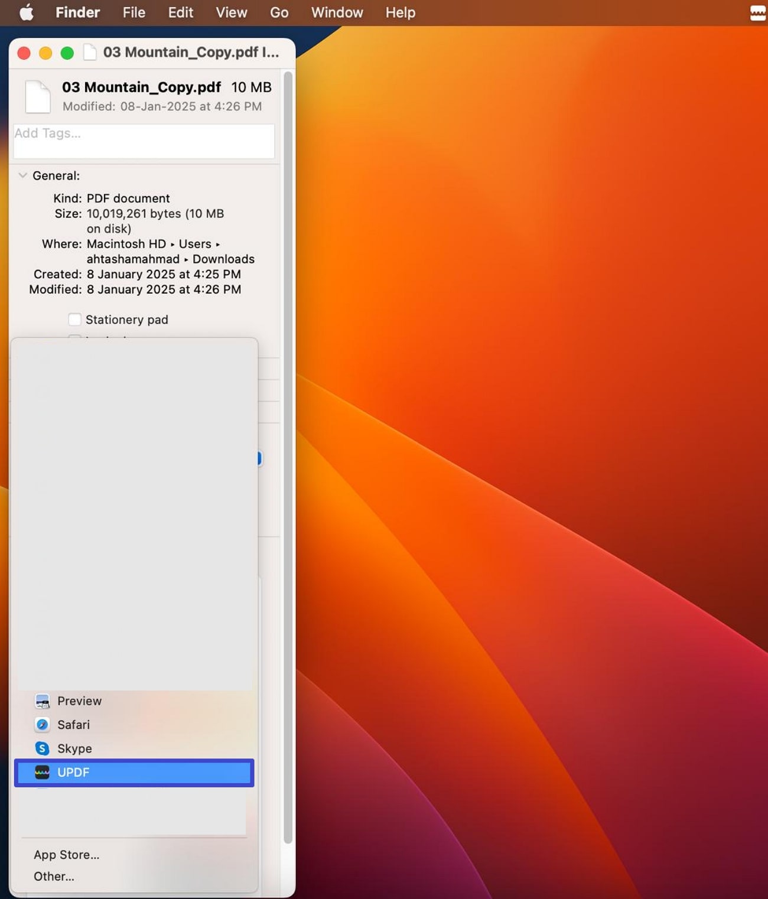Click the Preview app icon
Image resolution: width=768 pixels, height=899 pixels.
[x=43, y=701]
